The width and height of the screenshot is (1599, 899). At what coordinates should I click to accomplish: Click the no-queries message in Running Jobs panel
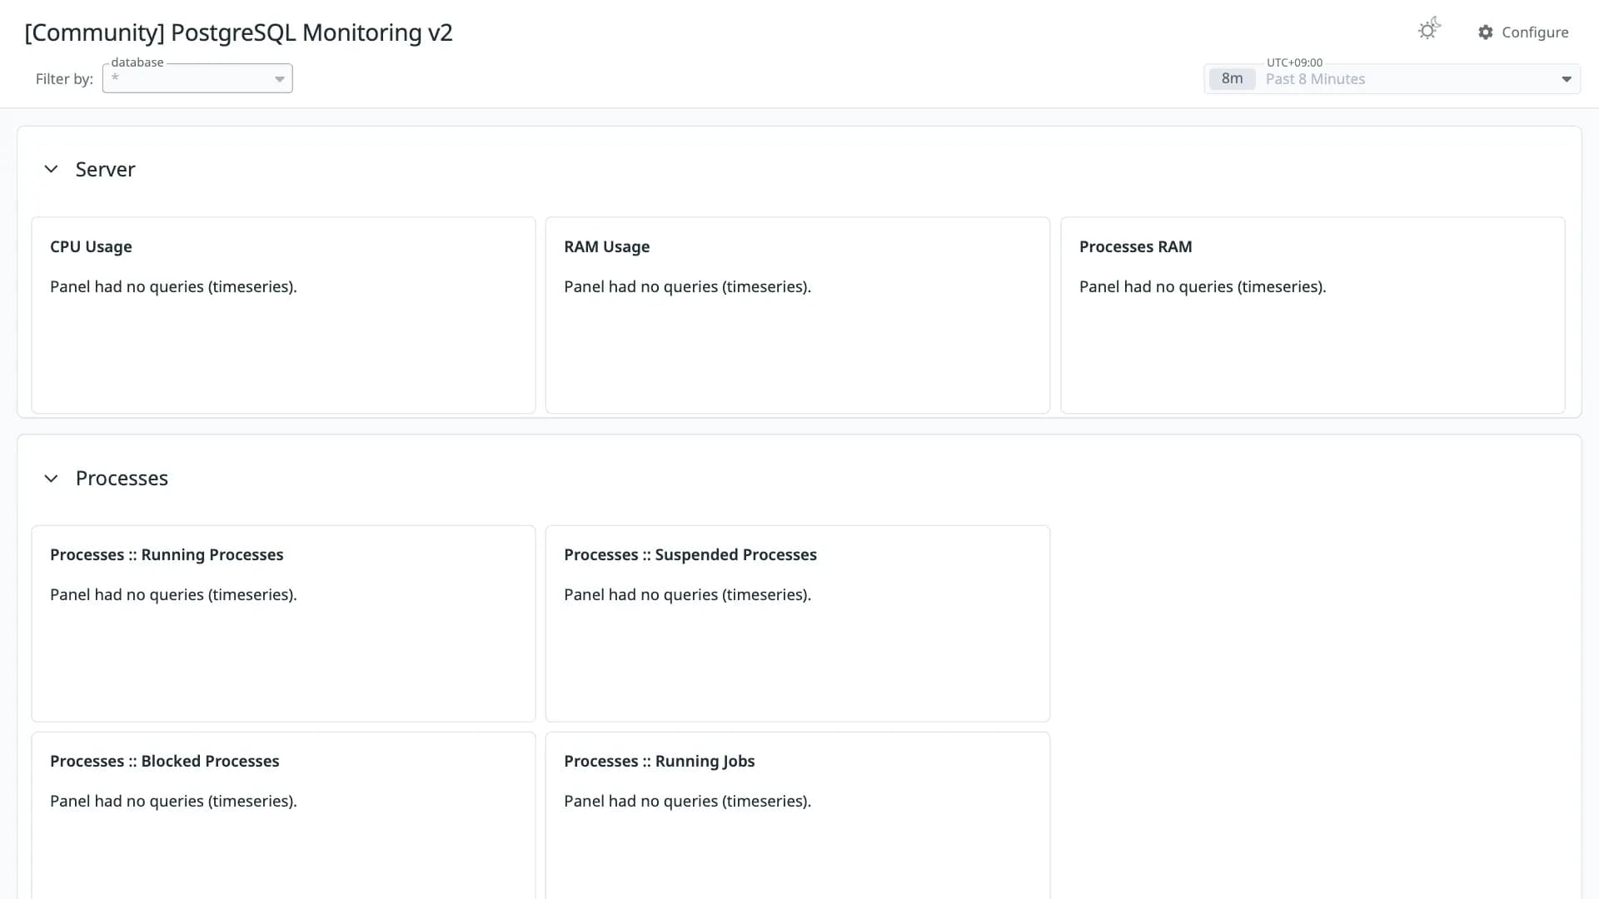[687, 802]
